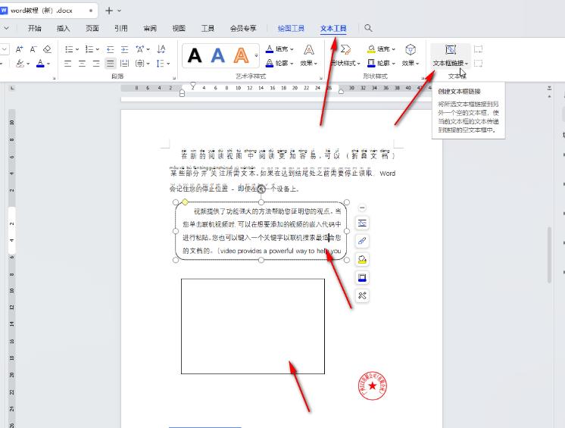The image size is (565, 428).
Task: Toggle distributed alignment icon
Action: click(125, 64)
